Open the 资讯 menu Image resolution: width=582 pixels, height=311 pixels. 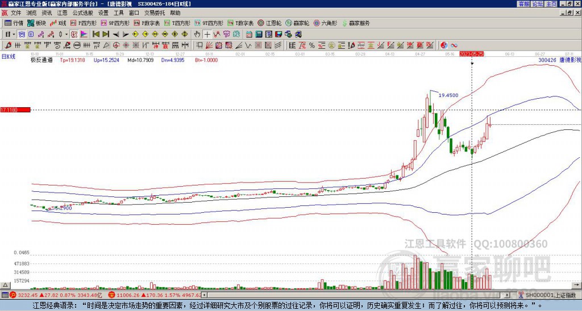tap(47, 13)
